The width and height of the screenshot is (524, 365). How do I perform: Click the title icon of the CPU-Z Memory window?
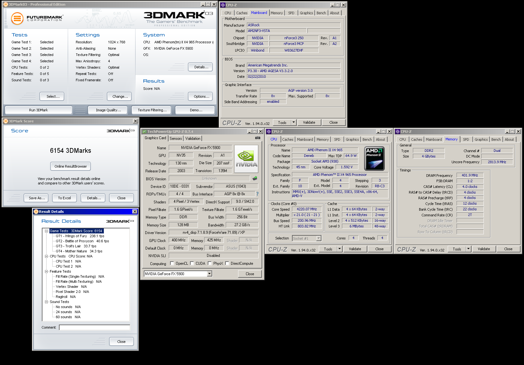click(x=398, y=132)
